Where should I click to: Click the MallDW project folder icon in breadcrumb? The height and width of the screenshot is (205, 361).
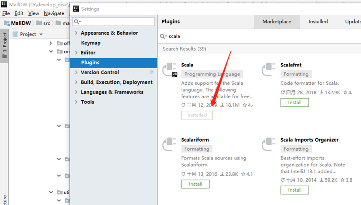[x=7, y=23]
